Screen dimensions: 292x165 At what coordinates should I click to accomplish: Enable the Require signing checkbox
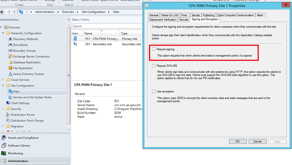[154, 49]
